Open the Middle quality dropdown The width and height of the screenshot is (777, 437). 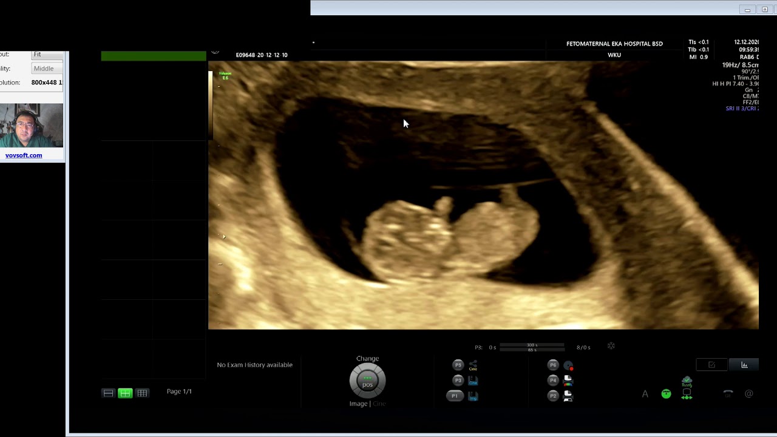coord(48,69)
